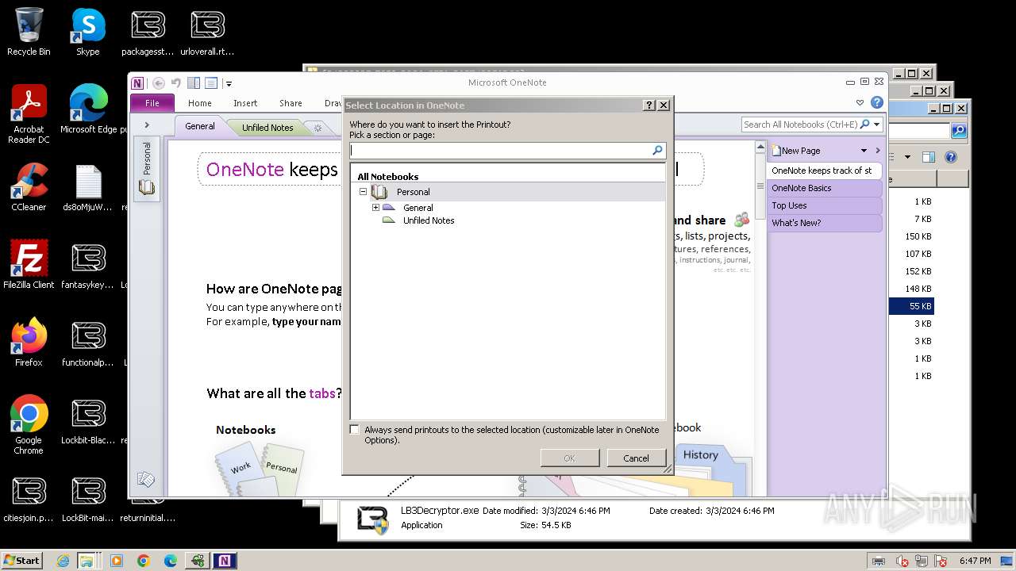The height and width of the screenshot is (571, 1016).
Task: Click the Cancel button in dialog
Action: [636, 458]
